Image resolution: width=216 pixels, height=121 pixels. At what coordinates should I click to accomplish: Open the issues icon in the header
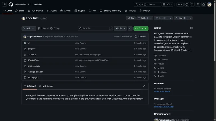[187, 5]
